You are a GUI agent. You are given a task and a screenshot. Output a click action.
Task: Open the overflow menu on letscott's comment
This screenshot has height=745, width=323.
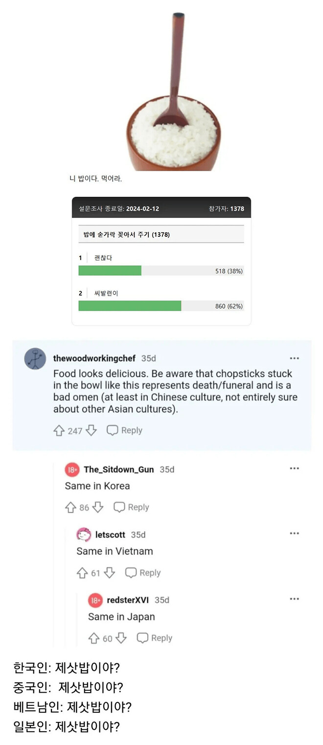295,533
